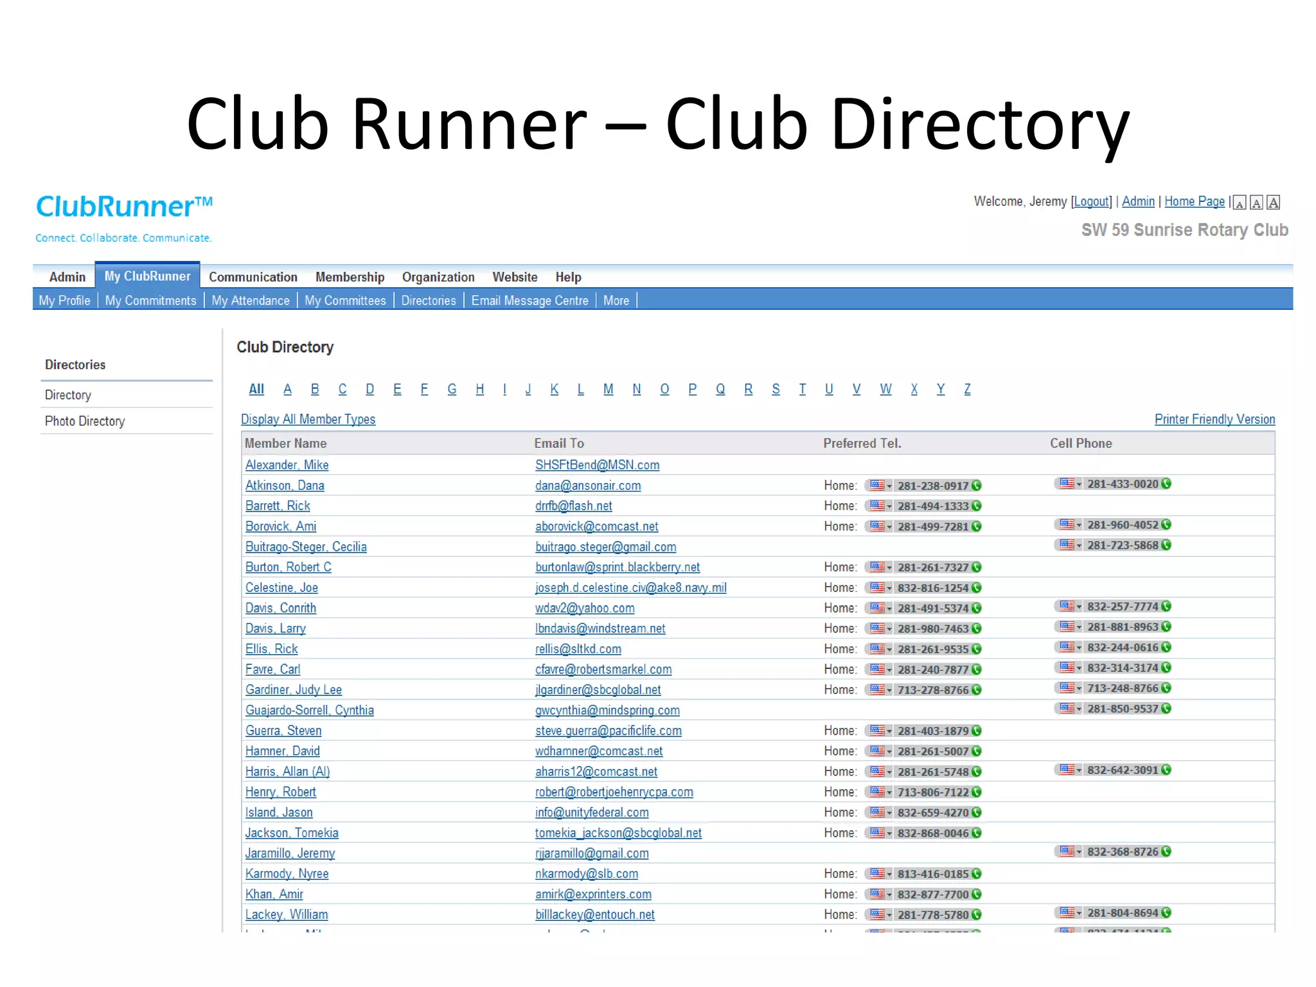Screen dimensions: 1316x987
Task: Click green call icon beside 713-806-7122
Action: coord(976,792)
